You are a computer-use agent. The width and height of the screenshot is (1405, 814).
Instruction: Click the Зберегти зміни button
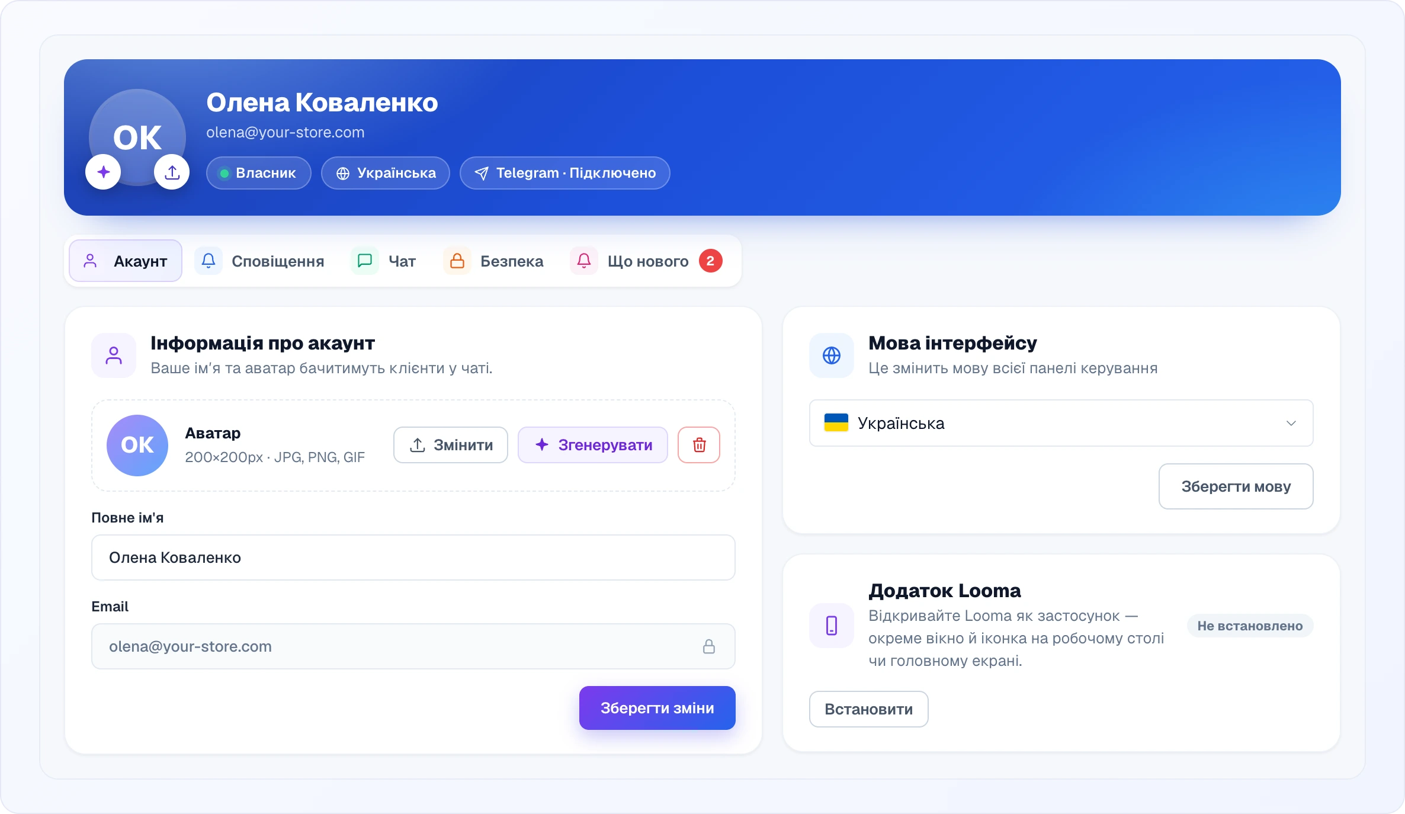(657, 708)
